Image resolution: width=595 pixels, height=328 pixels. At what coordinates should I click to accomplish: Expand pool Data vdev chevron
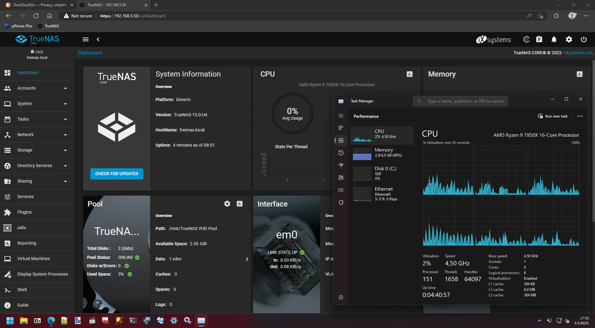[x=247, y=259]
